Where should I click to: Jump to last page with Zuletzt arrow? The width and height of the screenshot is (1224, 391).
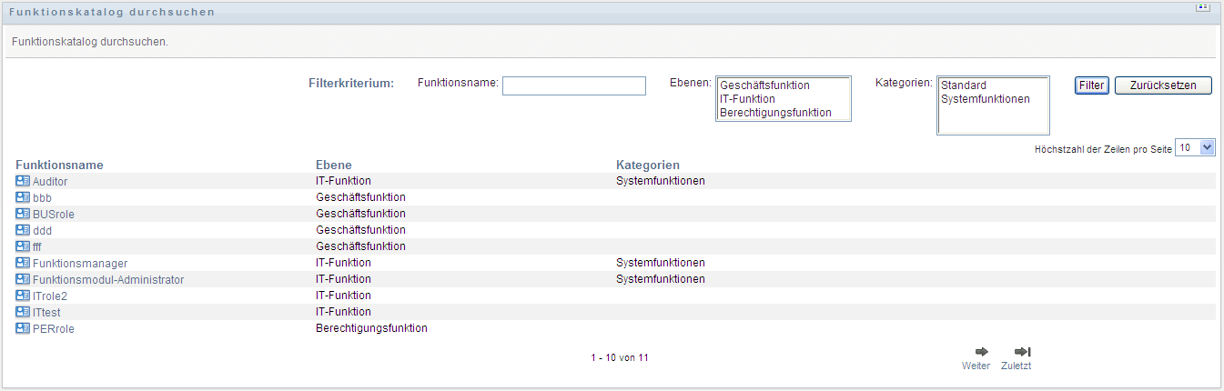[x=1022, y=352]
